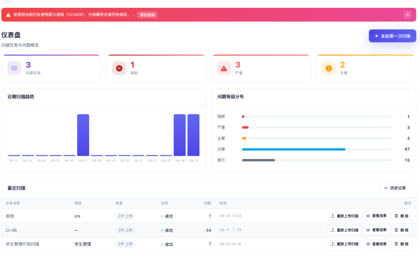Click the 修改密码 button in the banner
This screenshot has width=420, height=268.
[147, 15]
